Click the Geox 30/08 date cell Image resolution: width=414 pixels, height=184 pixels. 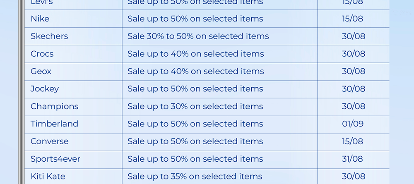(354, 71)
